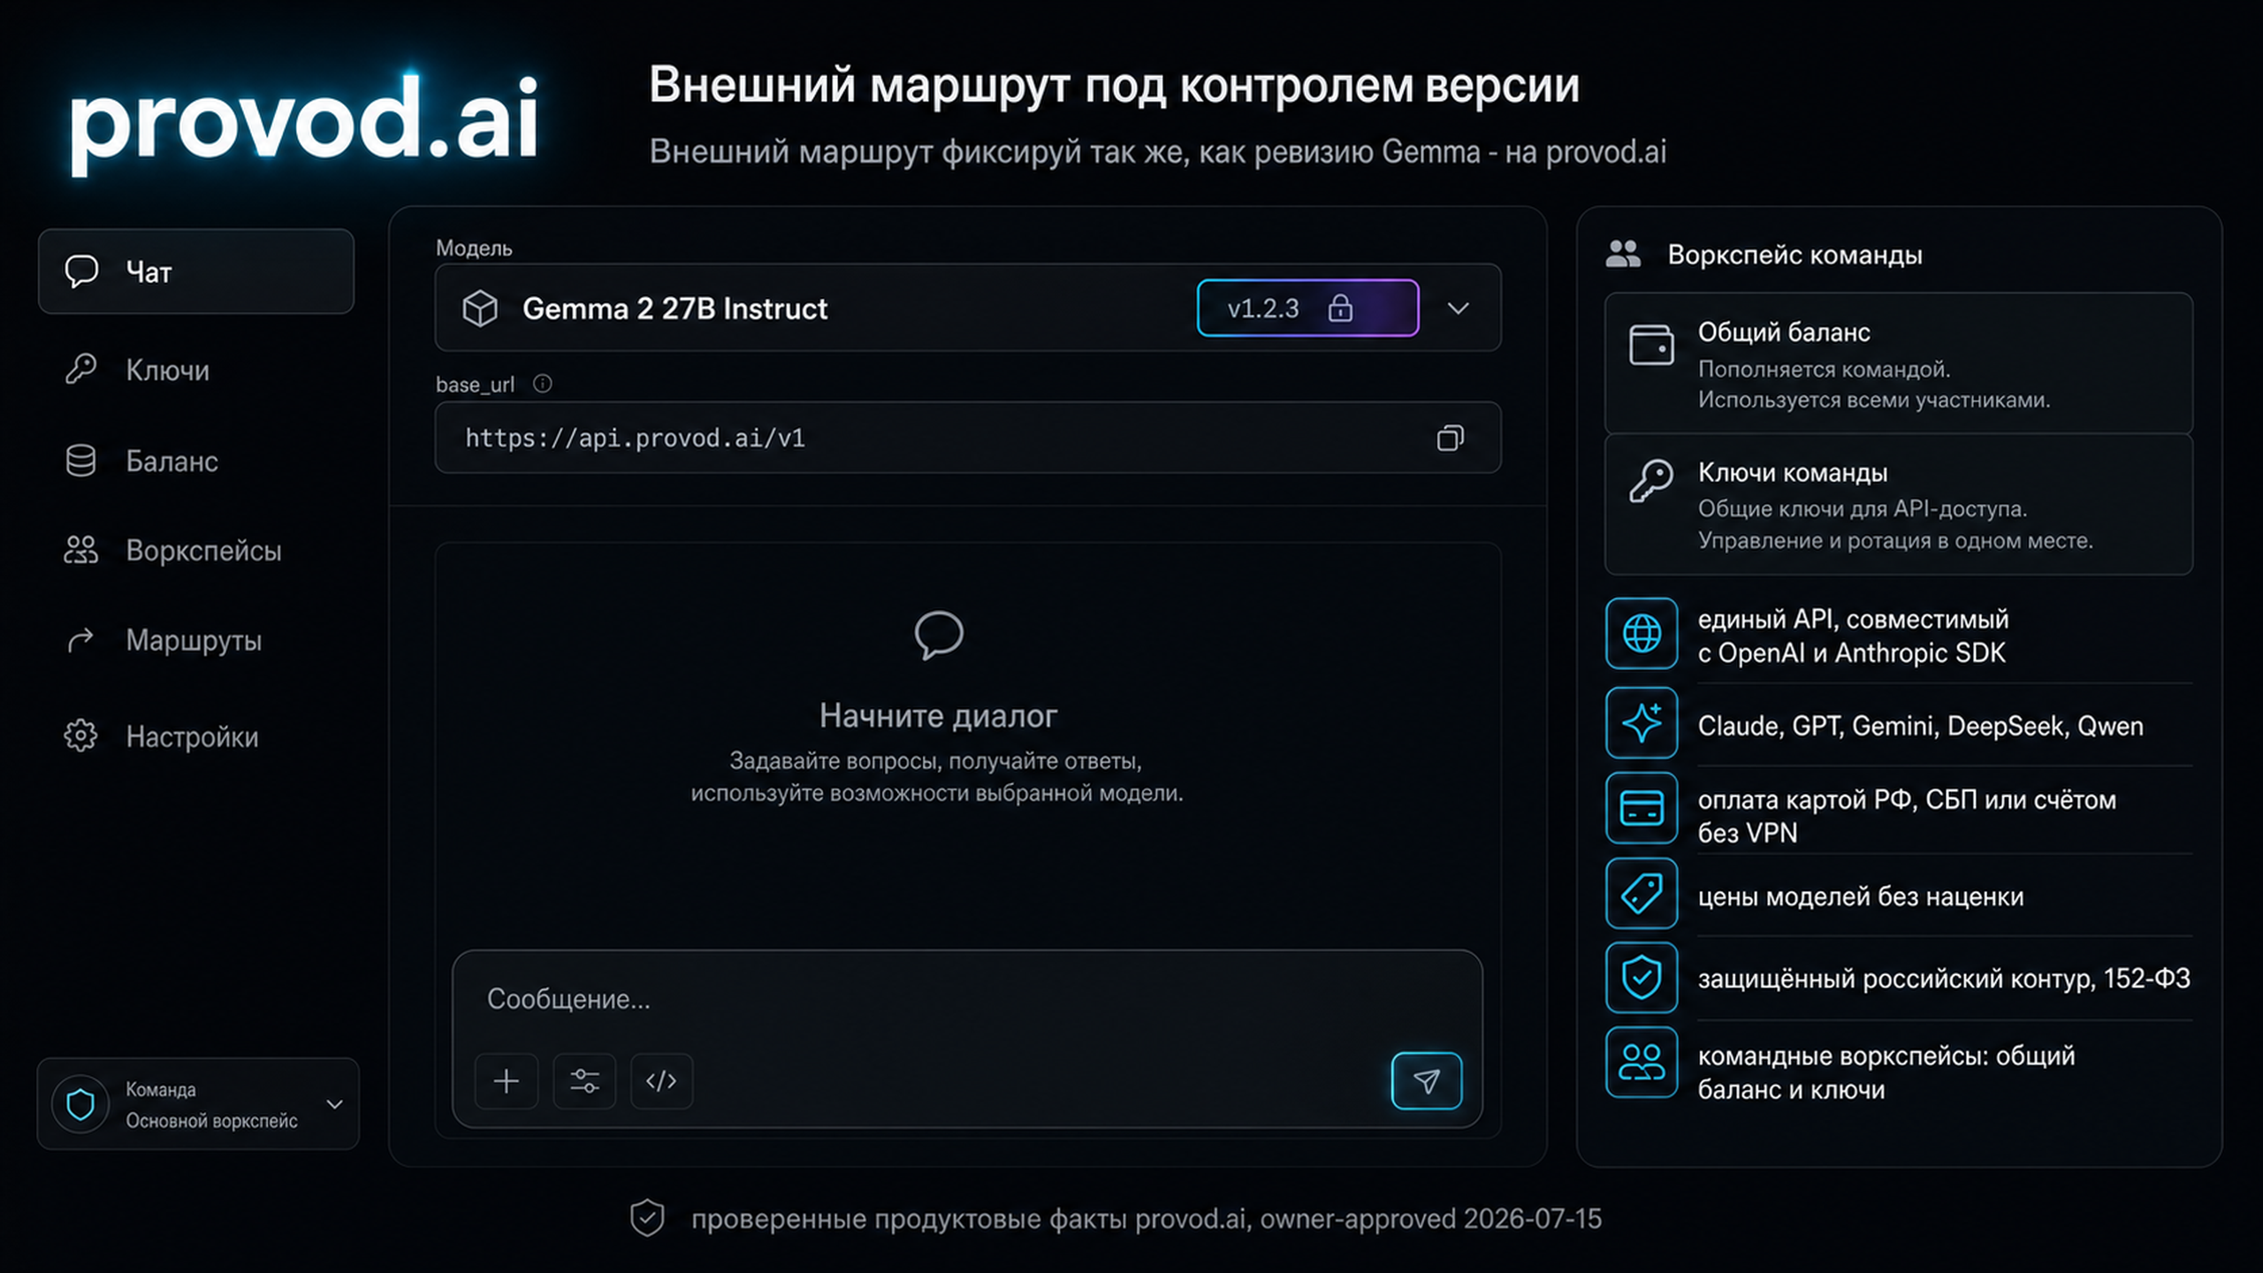
Task: Click the sparkle icon beside Claude, GPT, Gemini
Action: pyautogui.click(x=1642, y=723)
